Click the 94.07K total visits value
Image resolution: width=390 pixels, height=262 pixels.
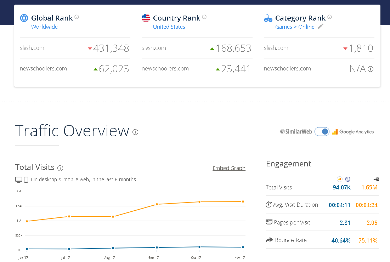(x=342, y=187)
